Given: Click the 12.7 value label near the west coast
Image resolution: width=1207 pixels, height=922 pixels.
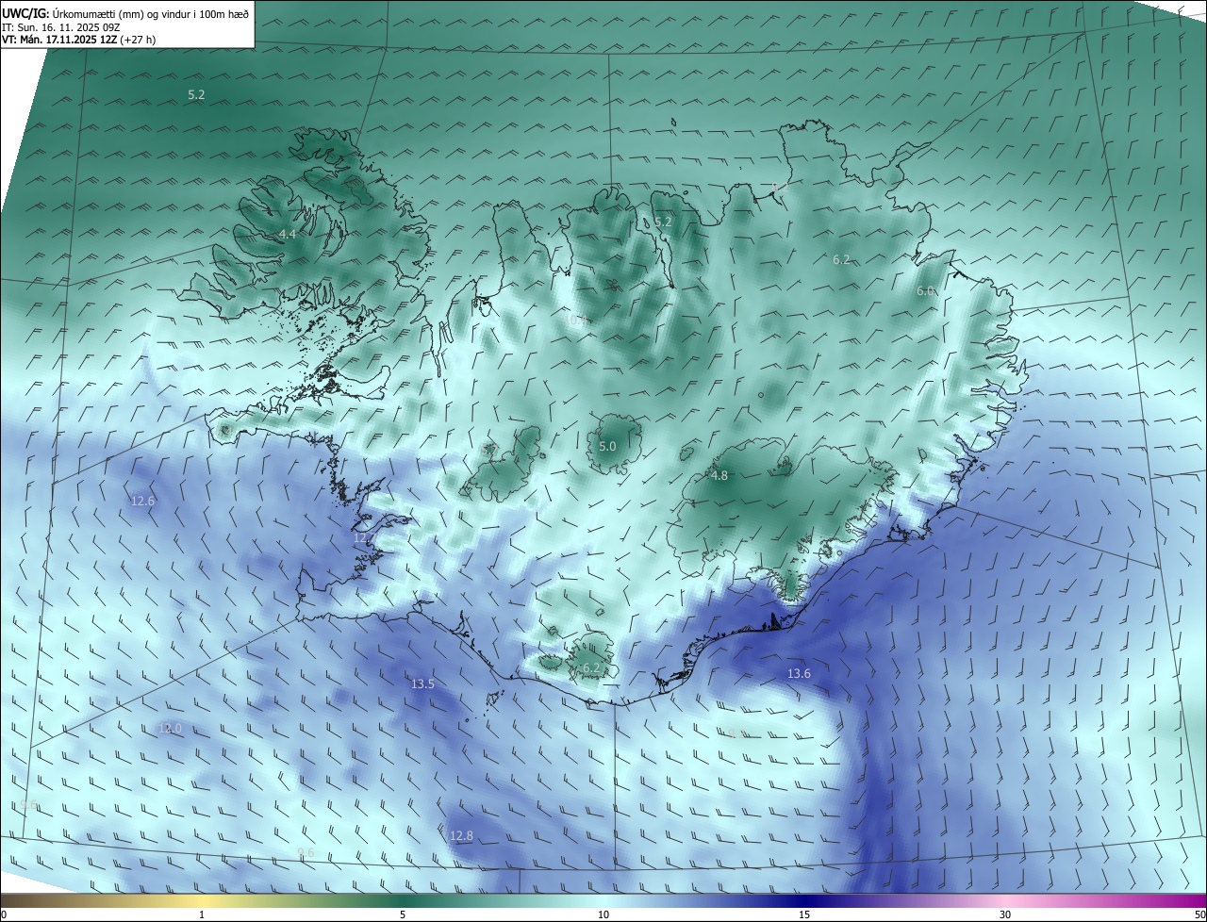Looking at the screenshot, I should (x=365, y=538).
